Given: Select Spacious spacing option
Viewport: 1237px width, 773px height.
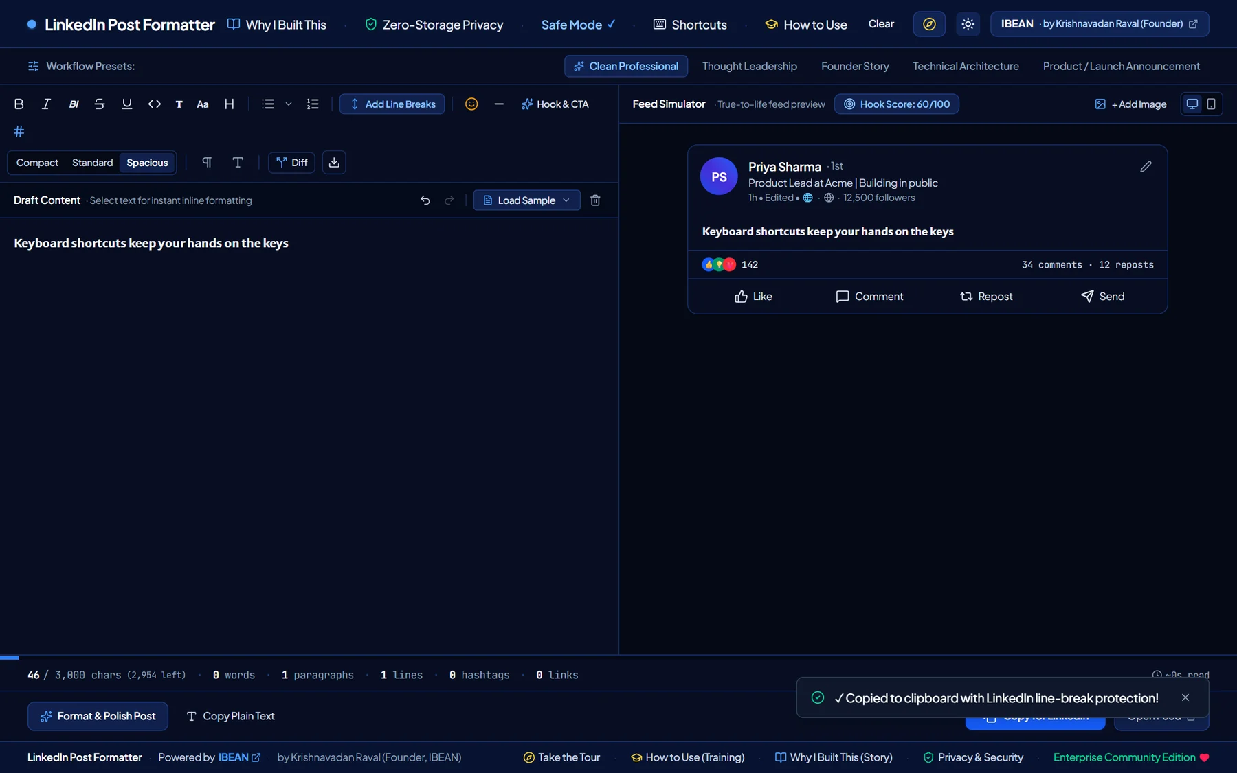Looking at the screenshot, I should (x=147, y=163).
